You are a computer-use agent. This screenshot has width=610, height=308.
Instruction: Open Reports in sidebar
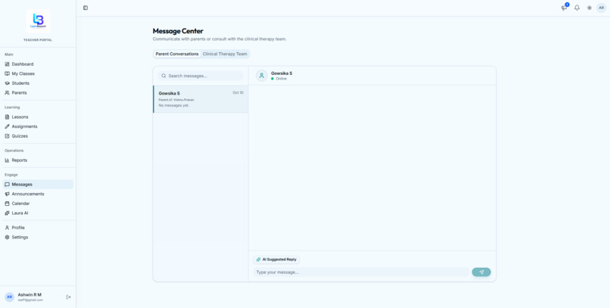(38, 160)
